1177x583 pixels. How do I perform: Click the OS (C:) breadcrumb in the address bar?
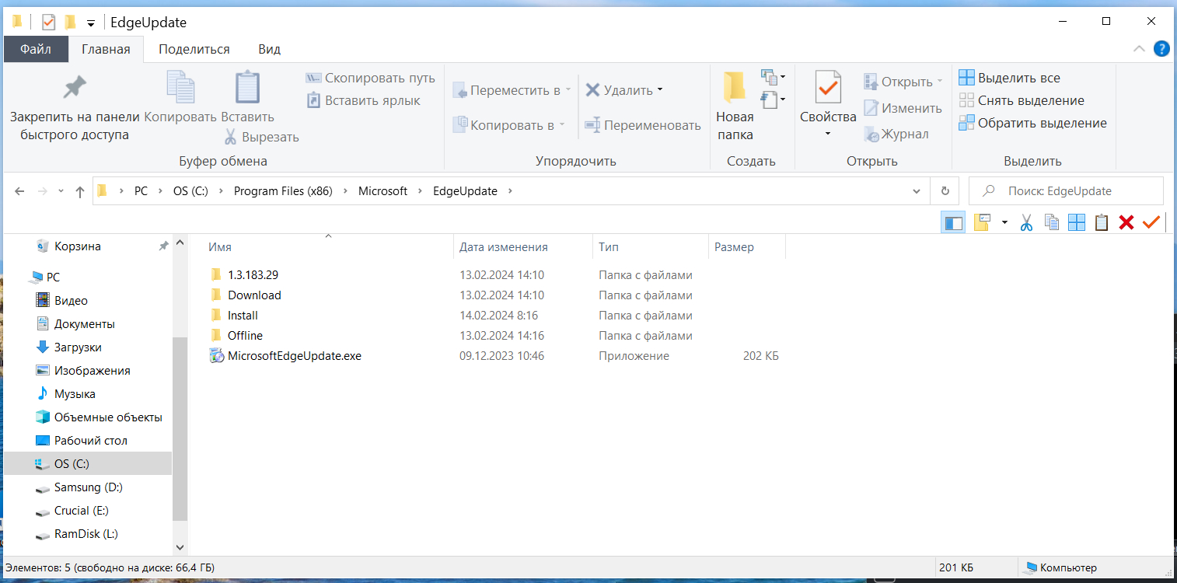tap(190, 191)
